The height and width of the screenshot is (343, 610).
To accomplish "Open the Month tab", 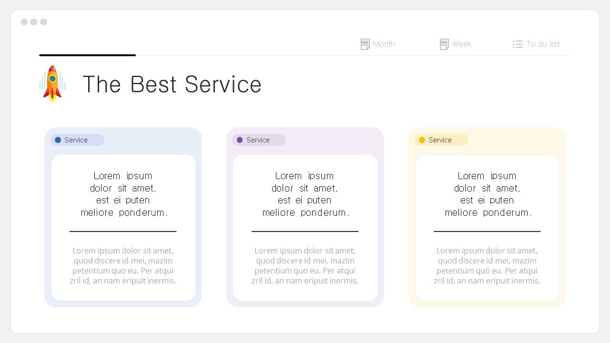I will tap(384, 44).
